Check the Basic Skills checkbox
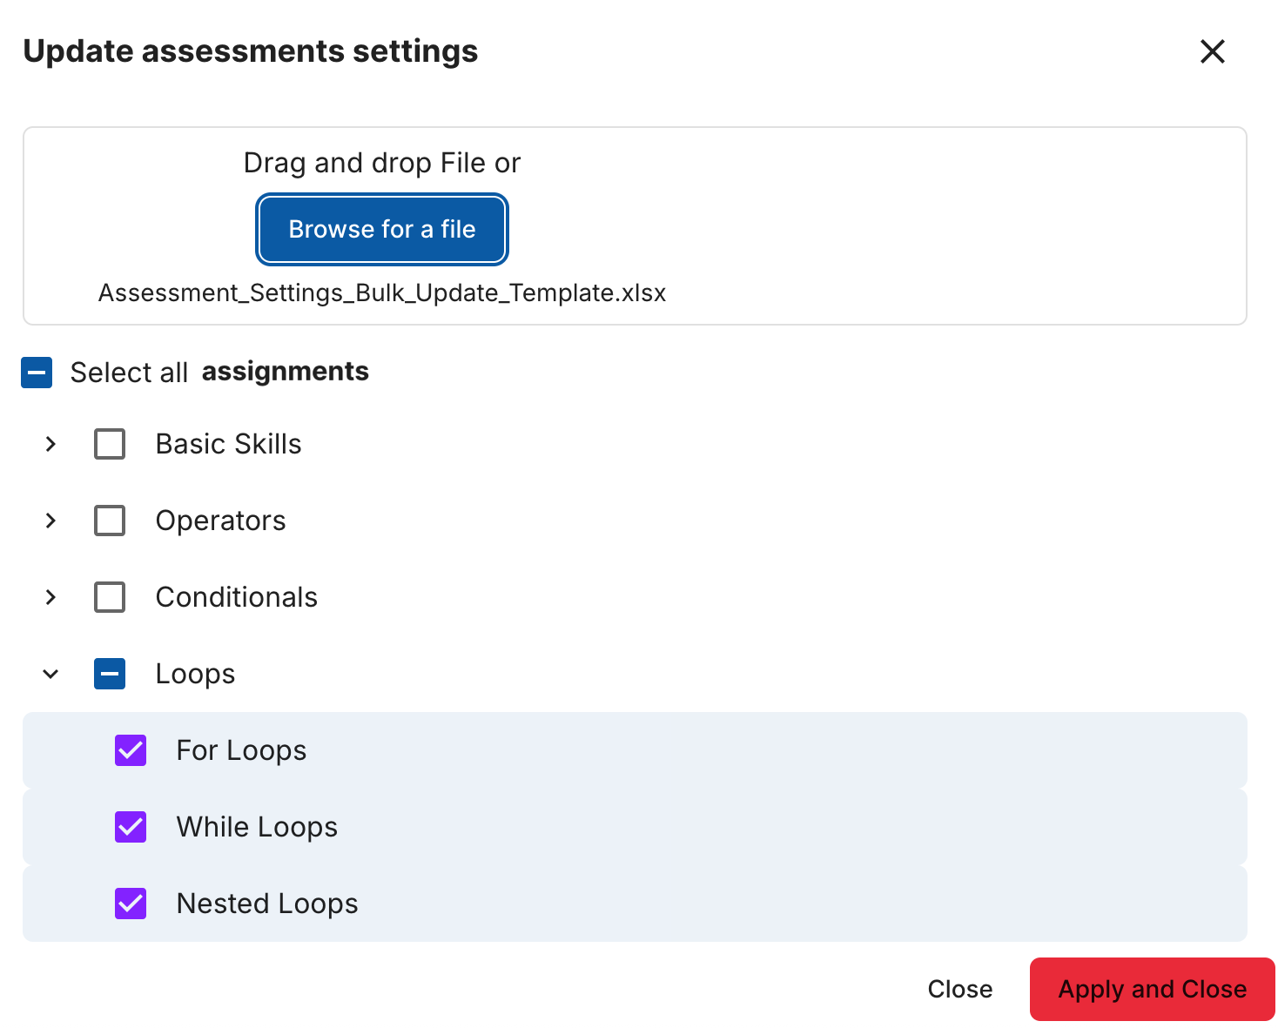 (x=110, y=444)
